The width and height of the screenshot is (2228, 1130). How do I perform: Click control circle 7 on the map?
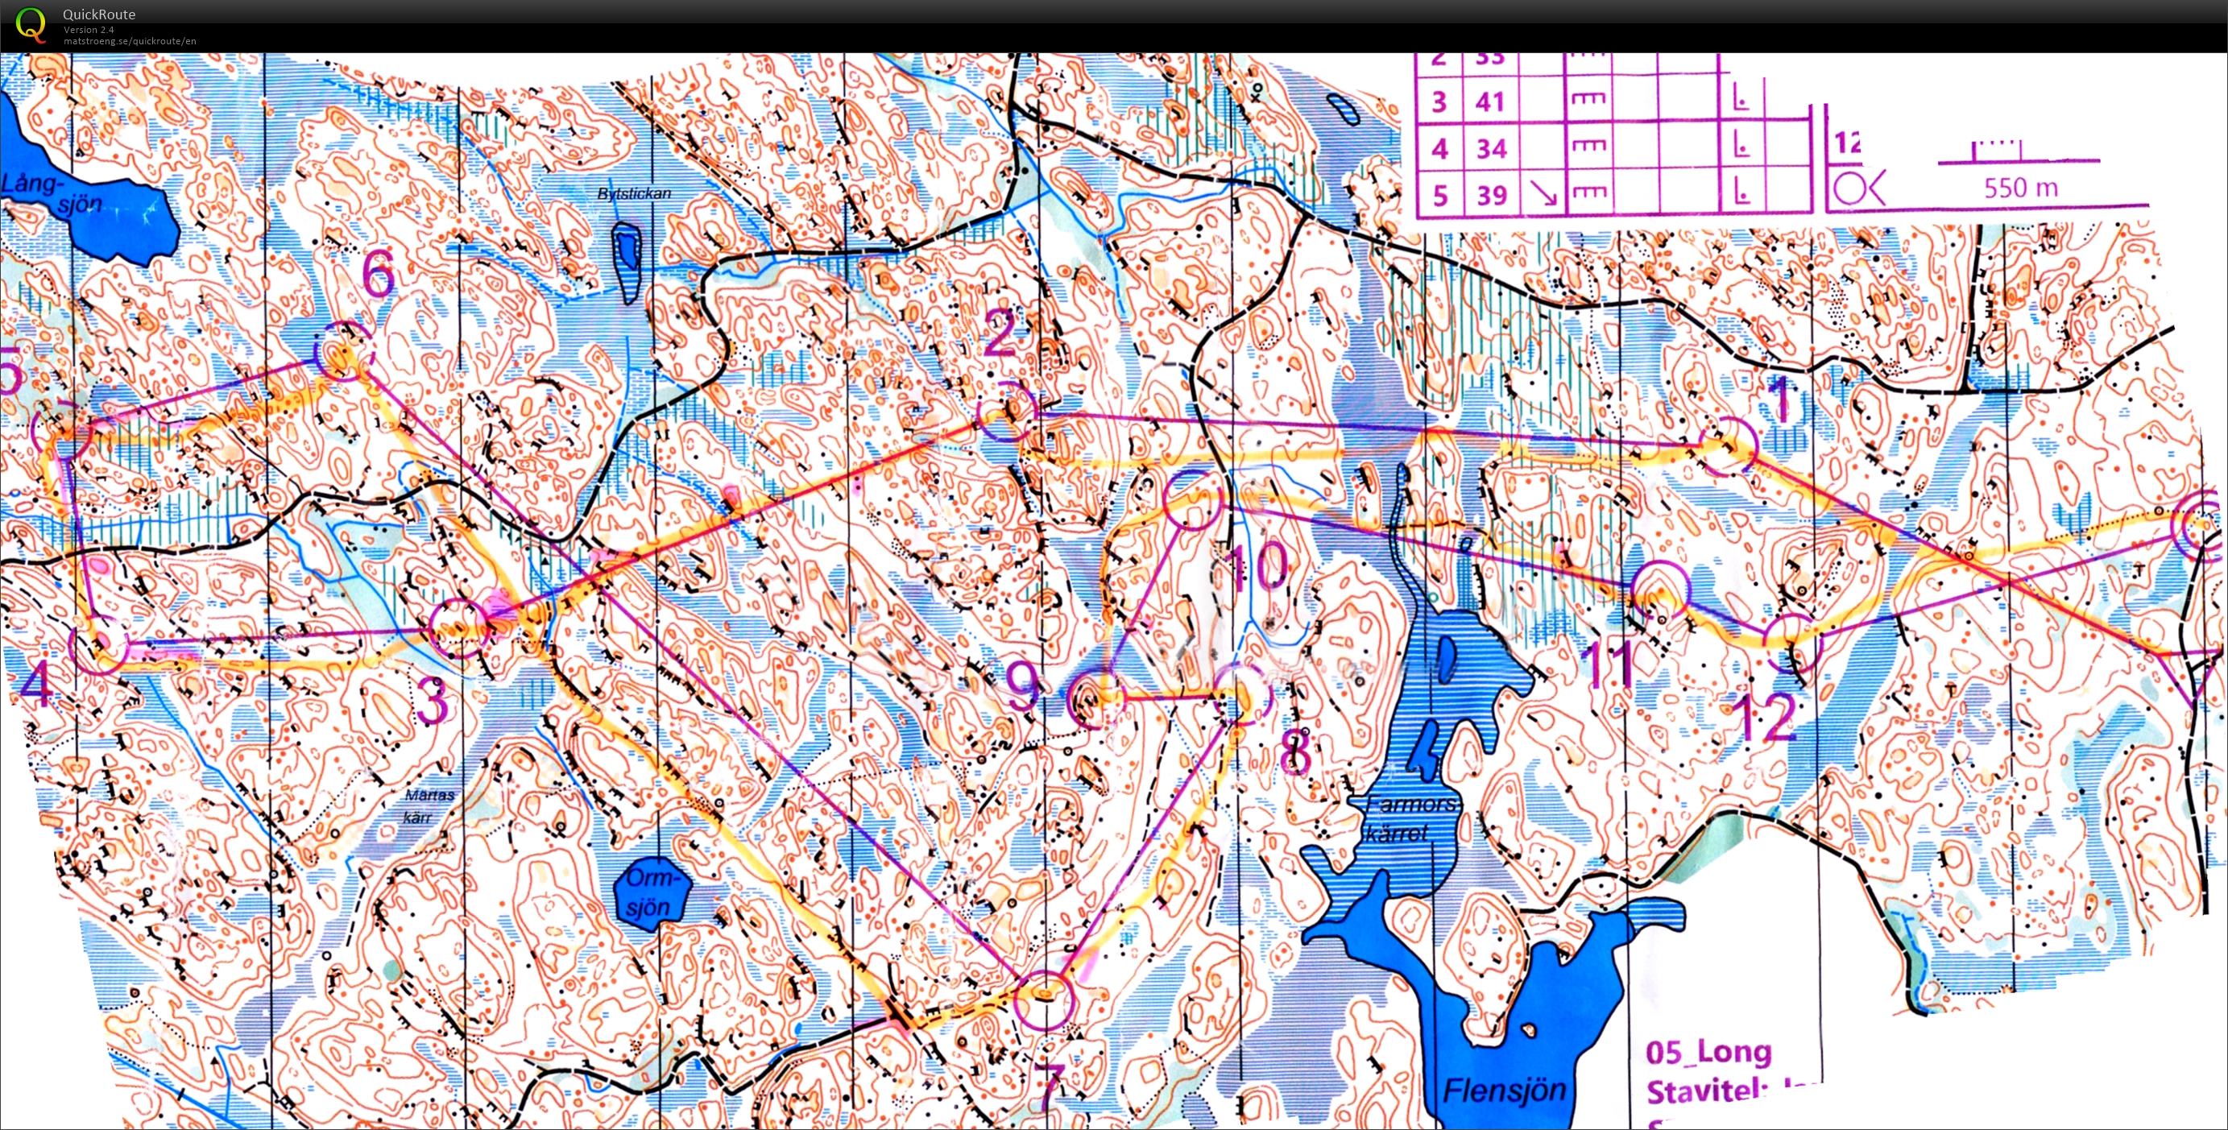[1043, 1000]
